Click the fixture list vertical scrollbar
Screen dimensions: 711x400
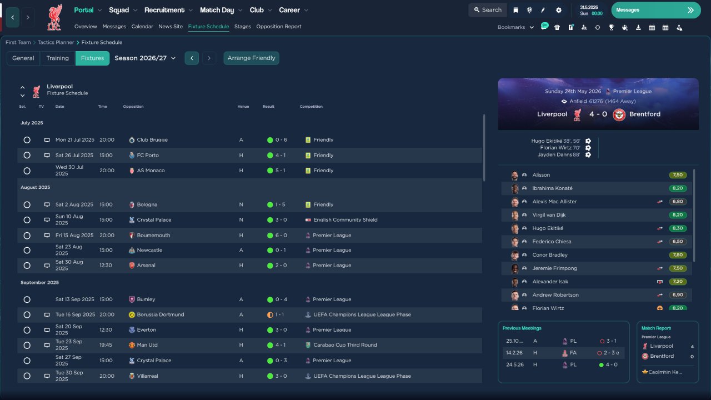tap(484, 147)
